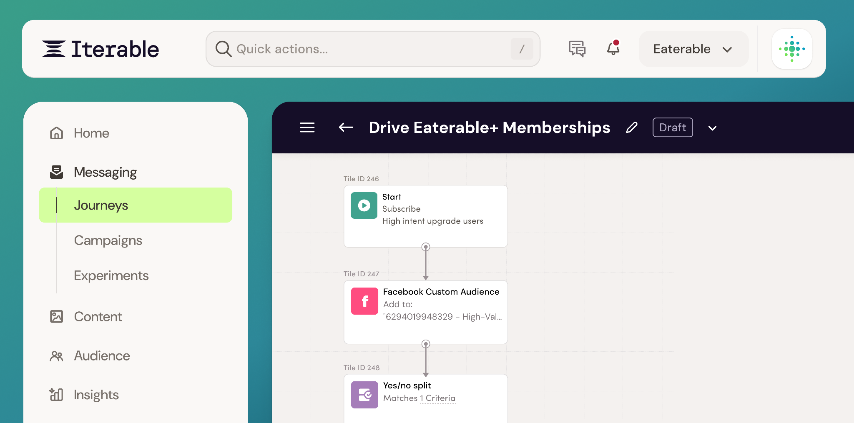Click the Content image icon
This screenshot has height=423, width=854.
tap(56, 316)
